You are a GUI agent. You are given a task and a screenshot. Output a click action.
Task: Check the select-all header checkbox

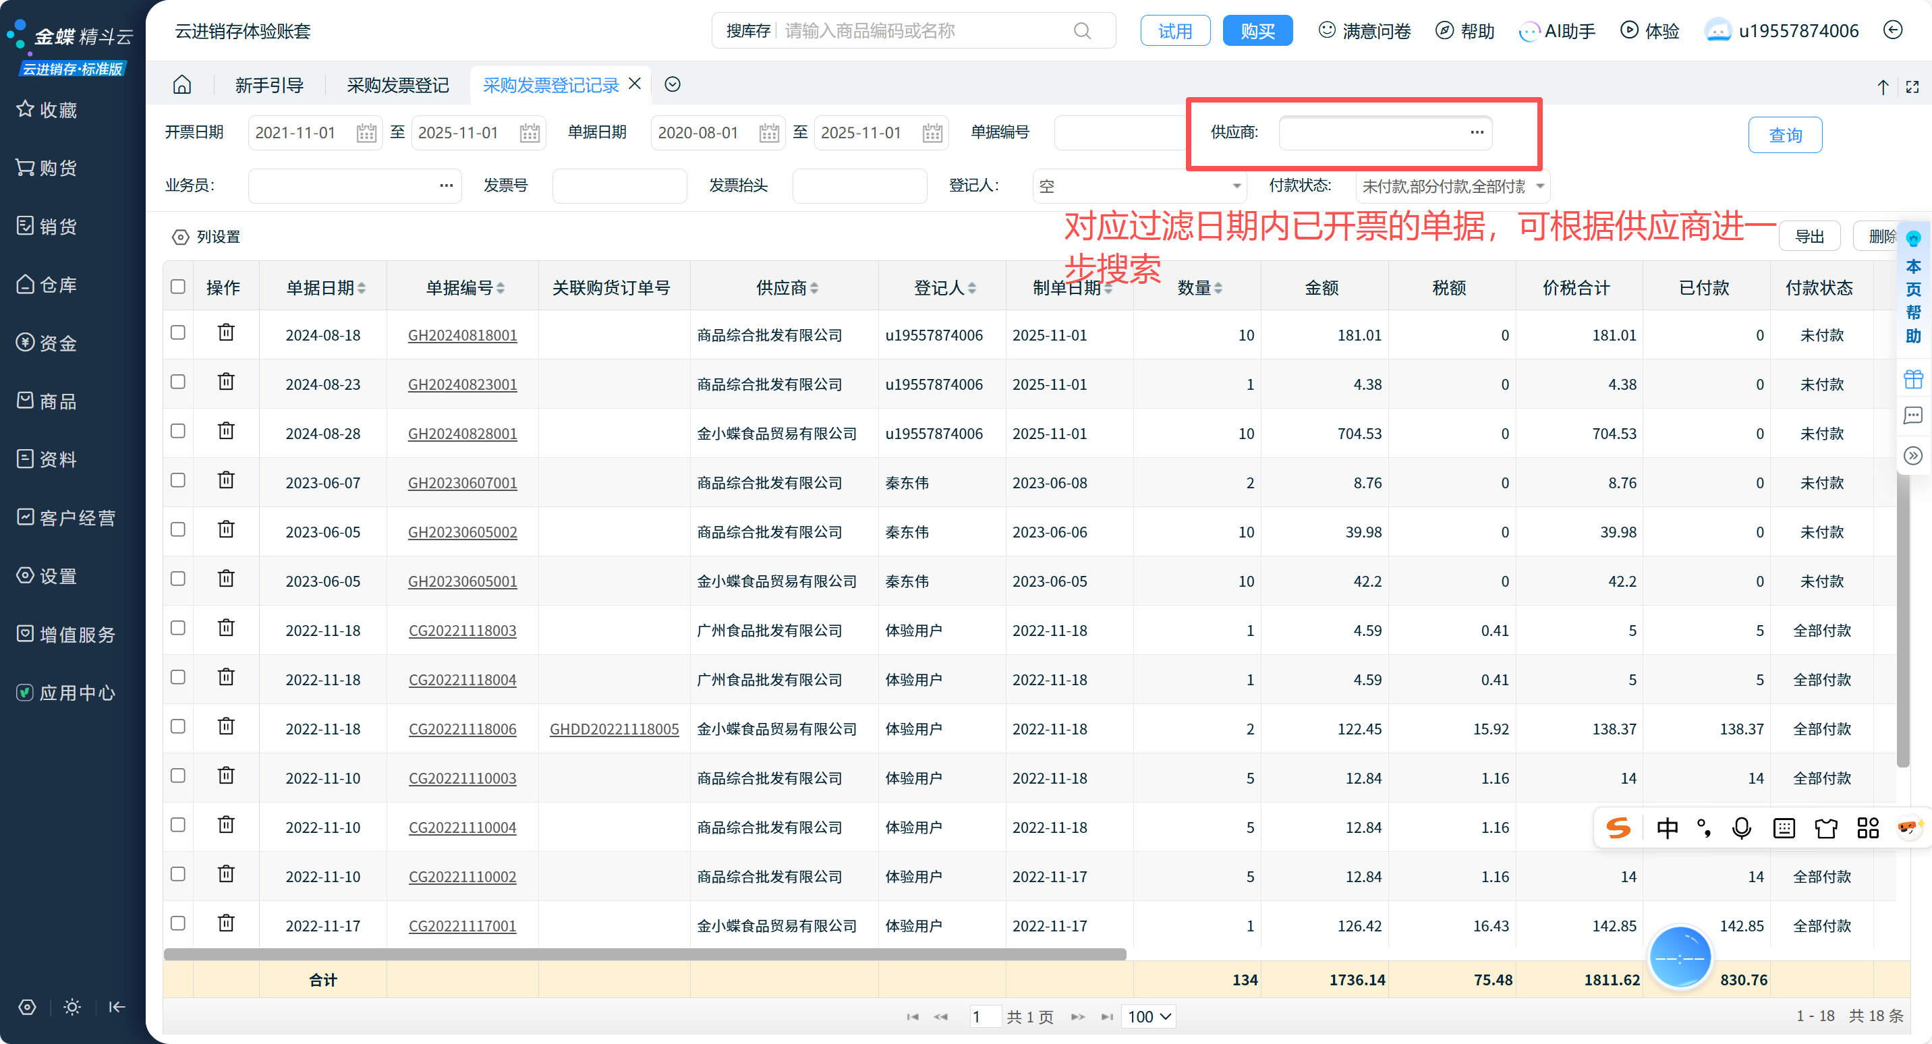click(x=177, y=287)
